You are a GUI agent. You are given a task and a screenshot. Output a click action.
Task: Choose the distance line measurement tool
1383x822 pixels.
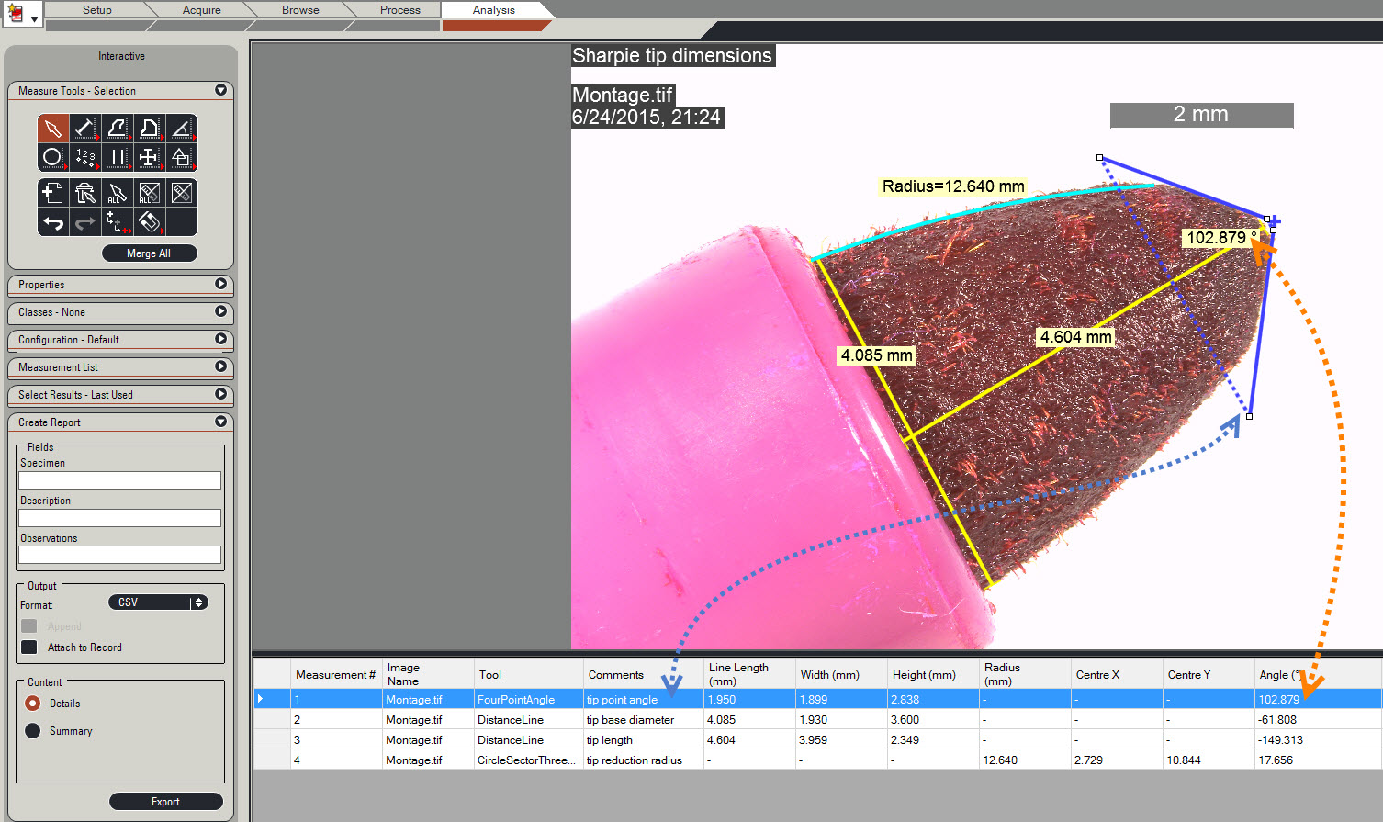pos(85,129)
